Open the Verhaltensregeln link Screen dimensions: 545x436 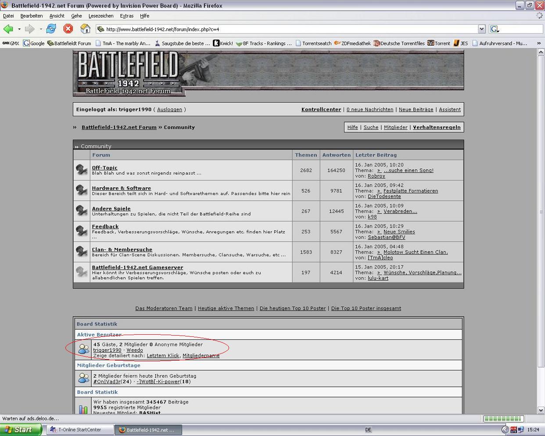(437, 127)
